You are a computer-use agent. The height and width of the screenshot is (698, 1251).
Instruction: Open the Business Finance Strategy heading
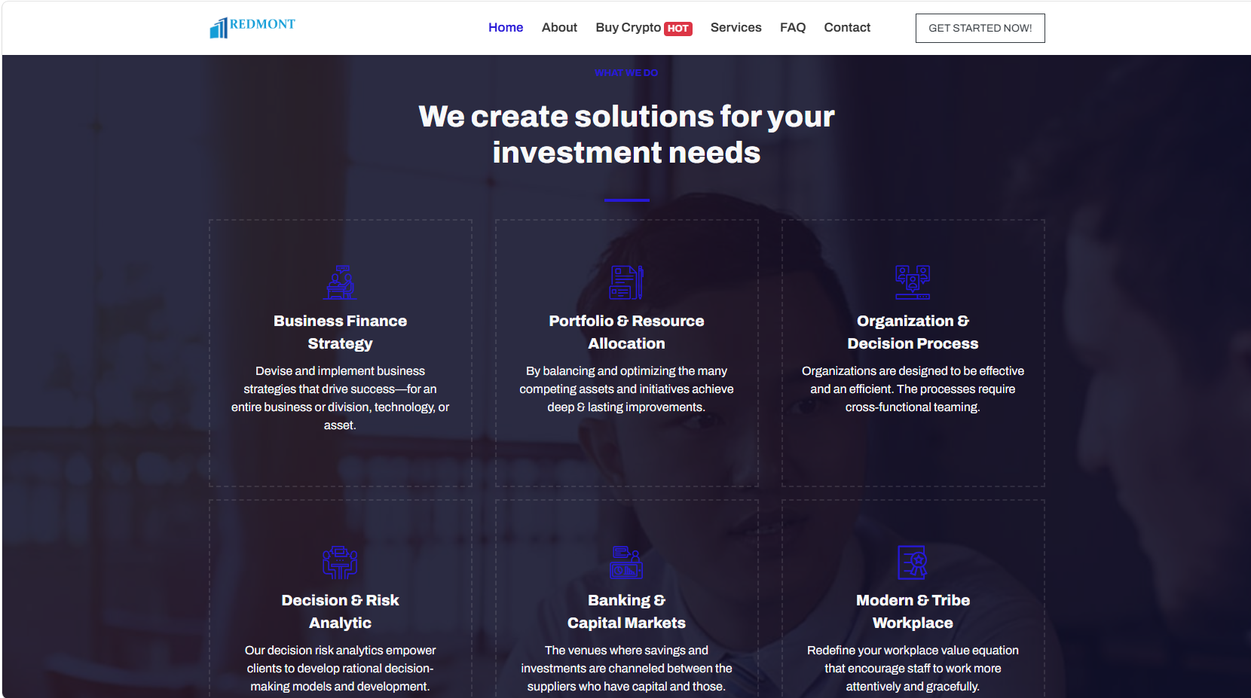[x=341, y=332]
